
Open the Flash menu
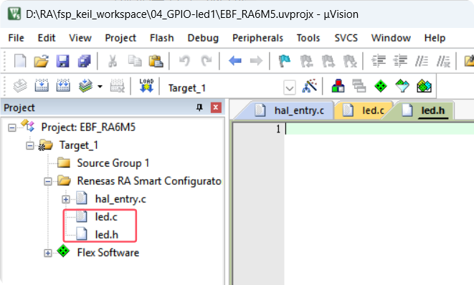tap(162, 38)
